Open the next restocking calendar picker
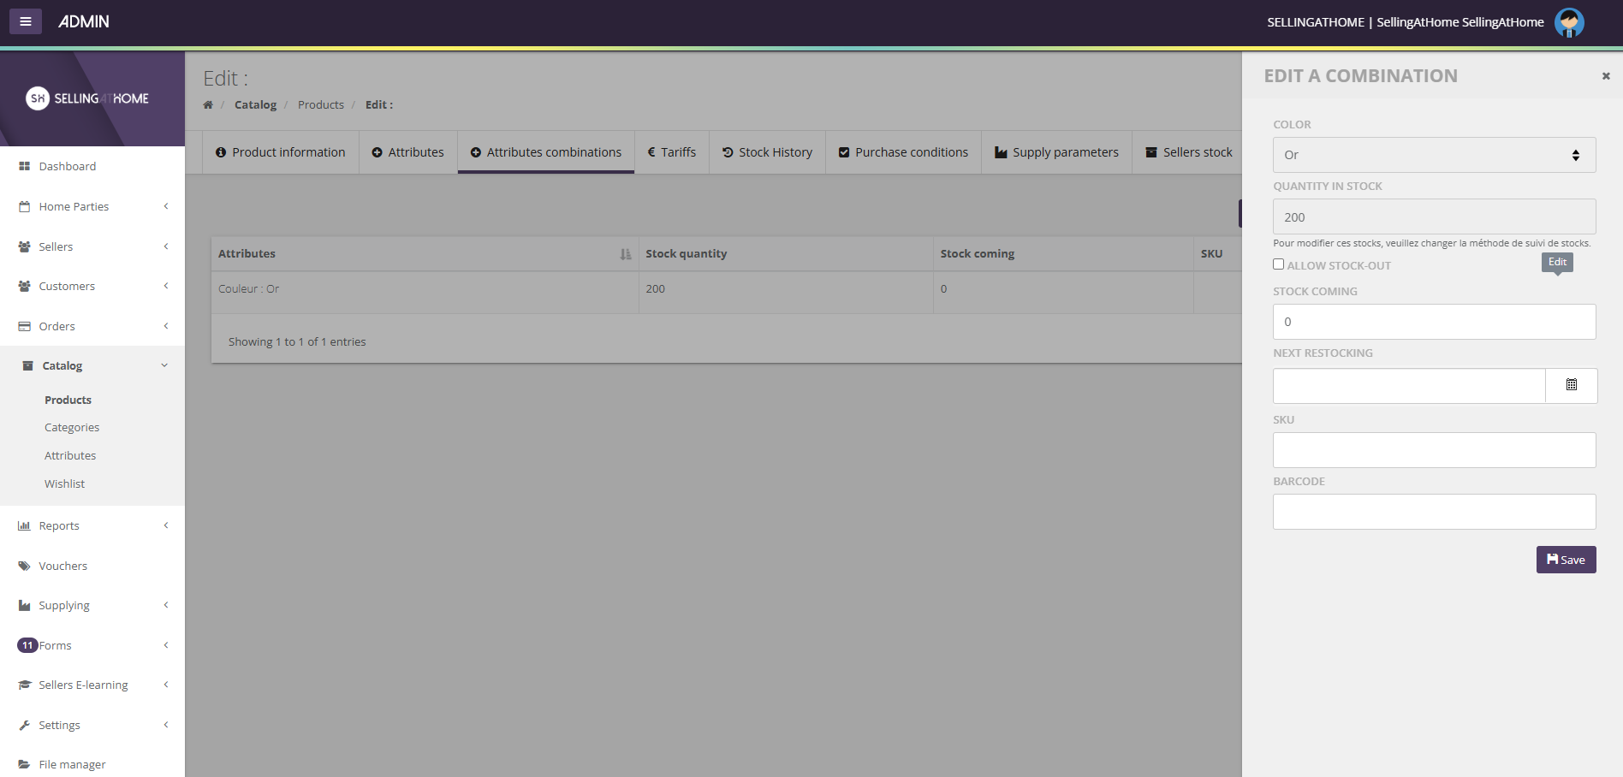 1571,385
